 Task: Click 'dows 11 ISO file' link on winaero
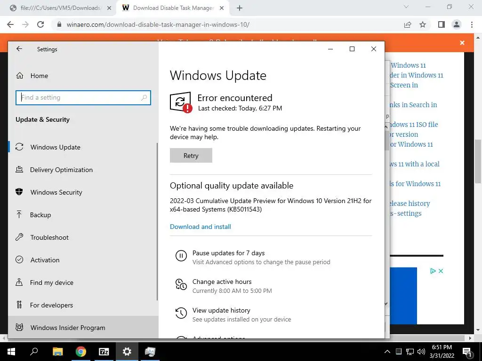coord(414,124)
